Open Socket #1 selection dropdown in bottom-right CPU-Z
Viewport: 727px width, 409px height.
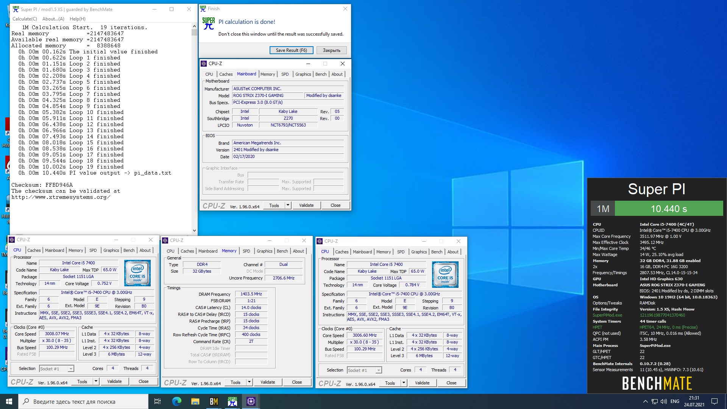(x=364, y=370)
